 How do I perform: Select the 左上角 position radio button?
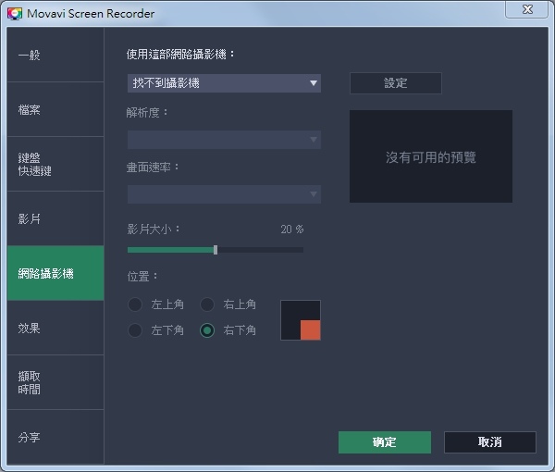coord(135,304)
